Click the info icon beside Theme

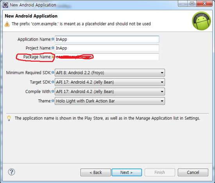tap(53, 101)
